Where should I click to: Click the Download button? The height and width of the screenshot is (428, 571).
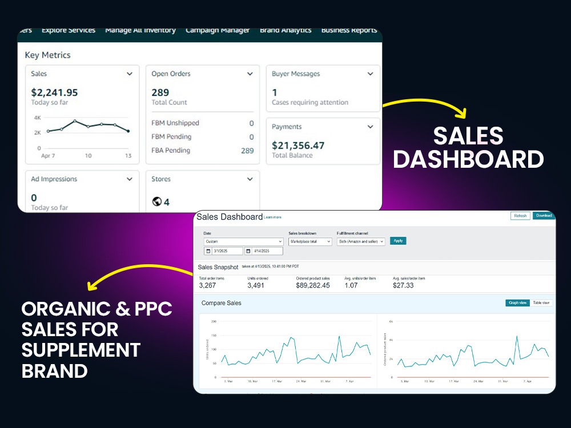tap(544, 216)
